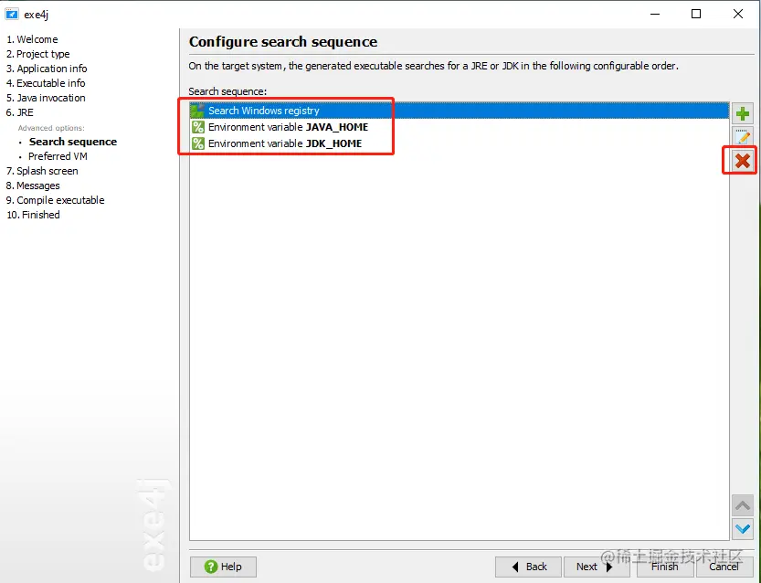Open step 8. Messages
761x583 pixels.
[33, 185]
